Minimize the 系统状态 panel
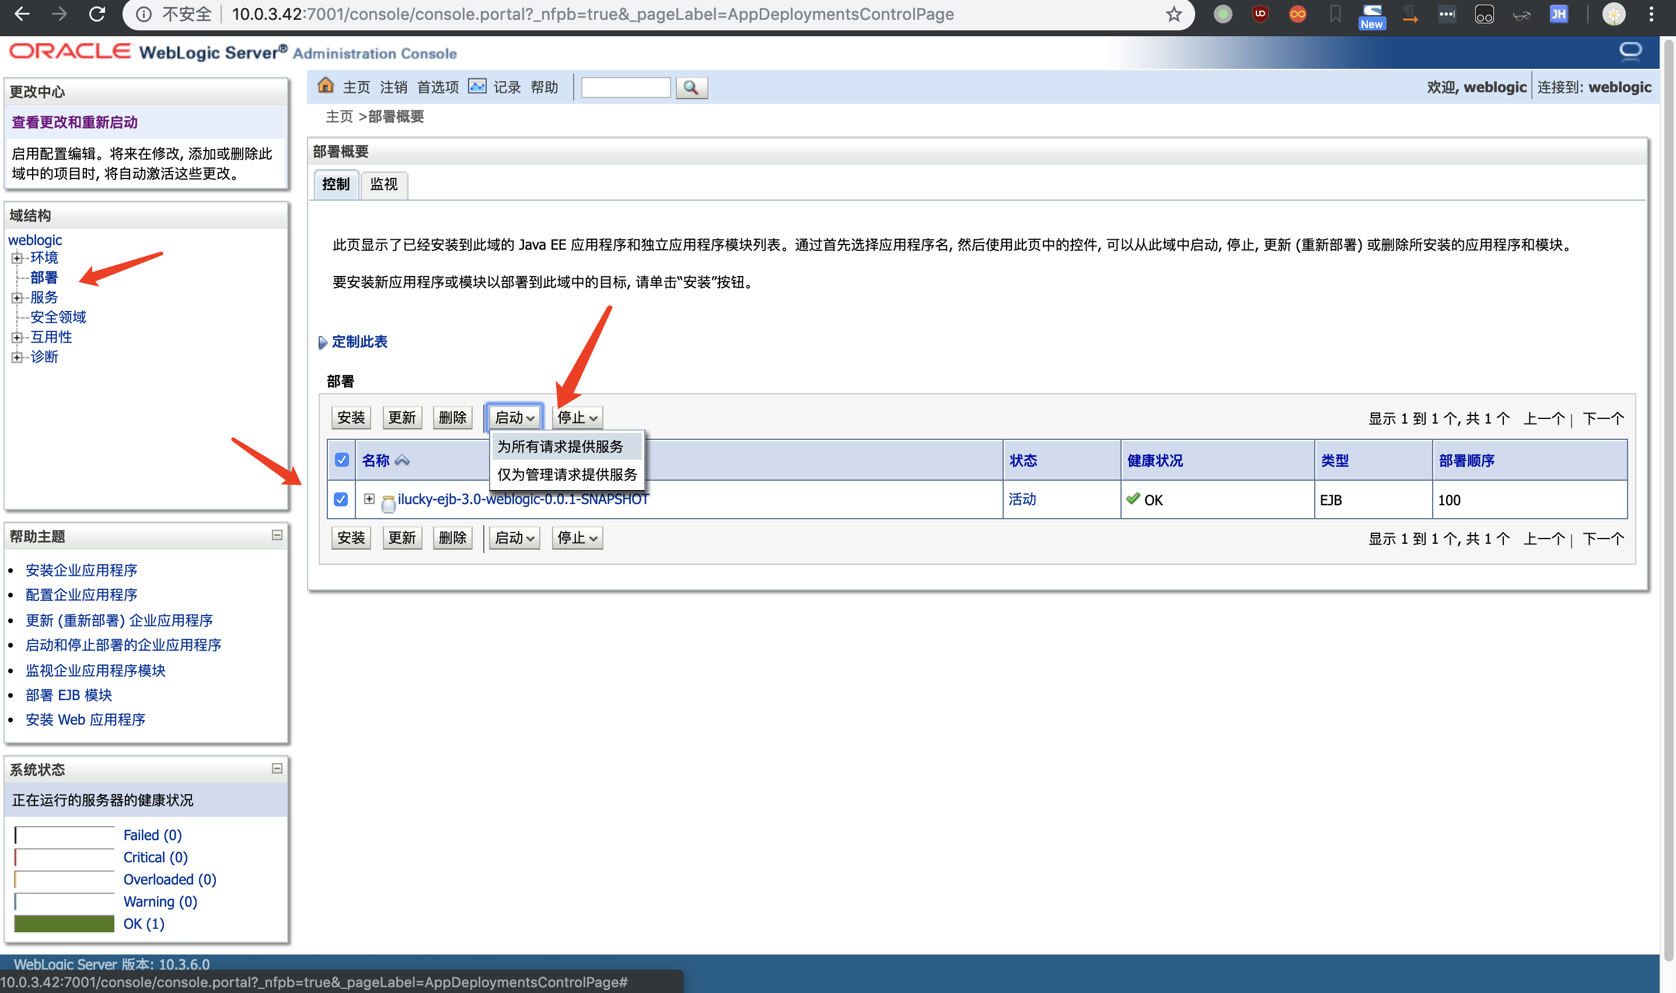Viewport: 1676px width, 993px height. [277, 768]
